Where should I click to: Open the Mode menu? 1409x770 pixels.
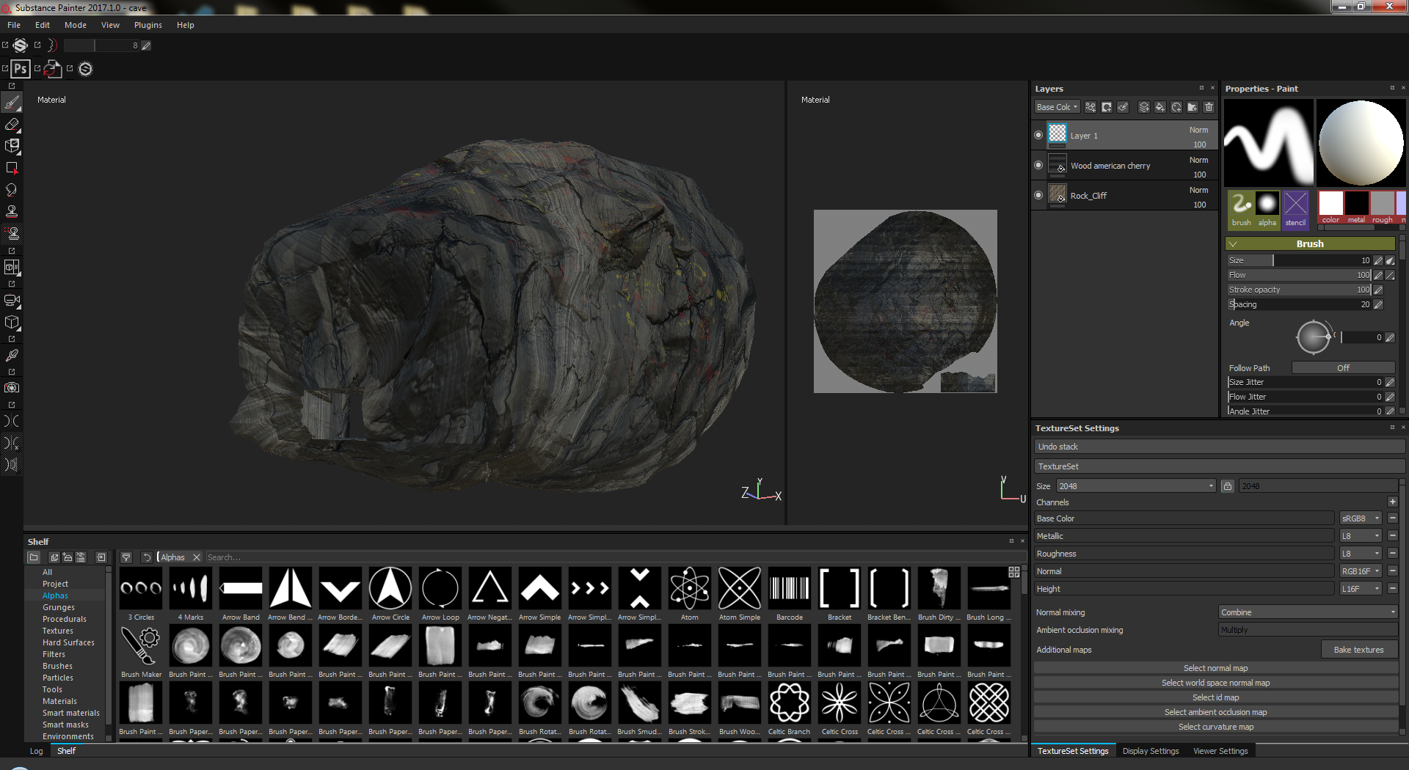76,25
